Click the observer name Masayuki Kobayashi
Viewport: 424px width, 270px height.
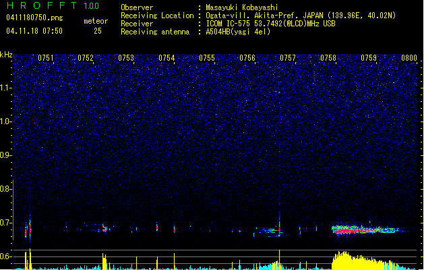242,7
